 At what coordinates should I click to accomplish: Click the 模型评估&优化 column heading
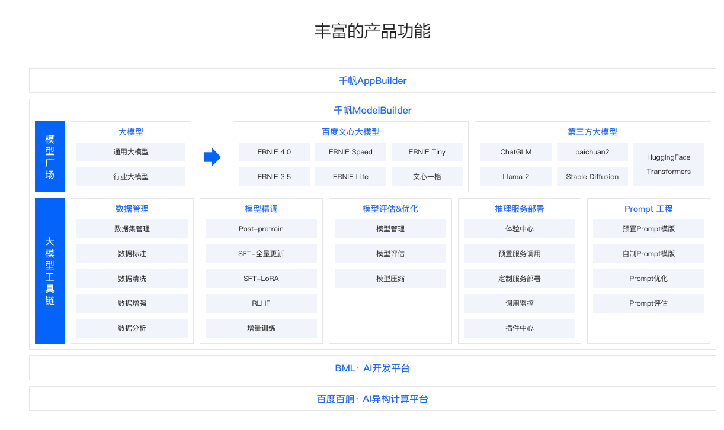pos(390,209)
